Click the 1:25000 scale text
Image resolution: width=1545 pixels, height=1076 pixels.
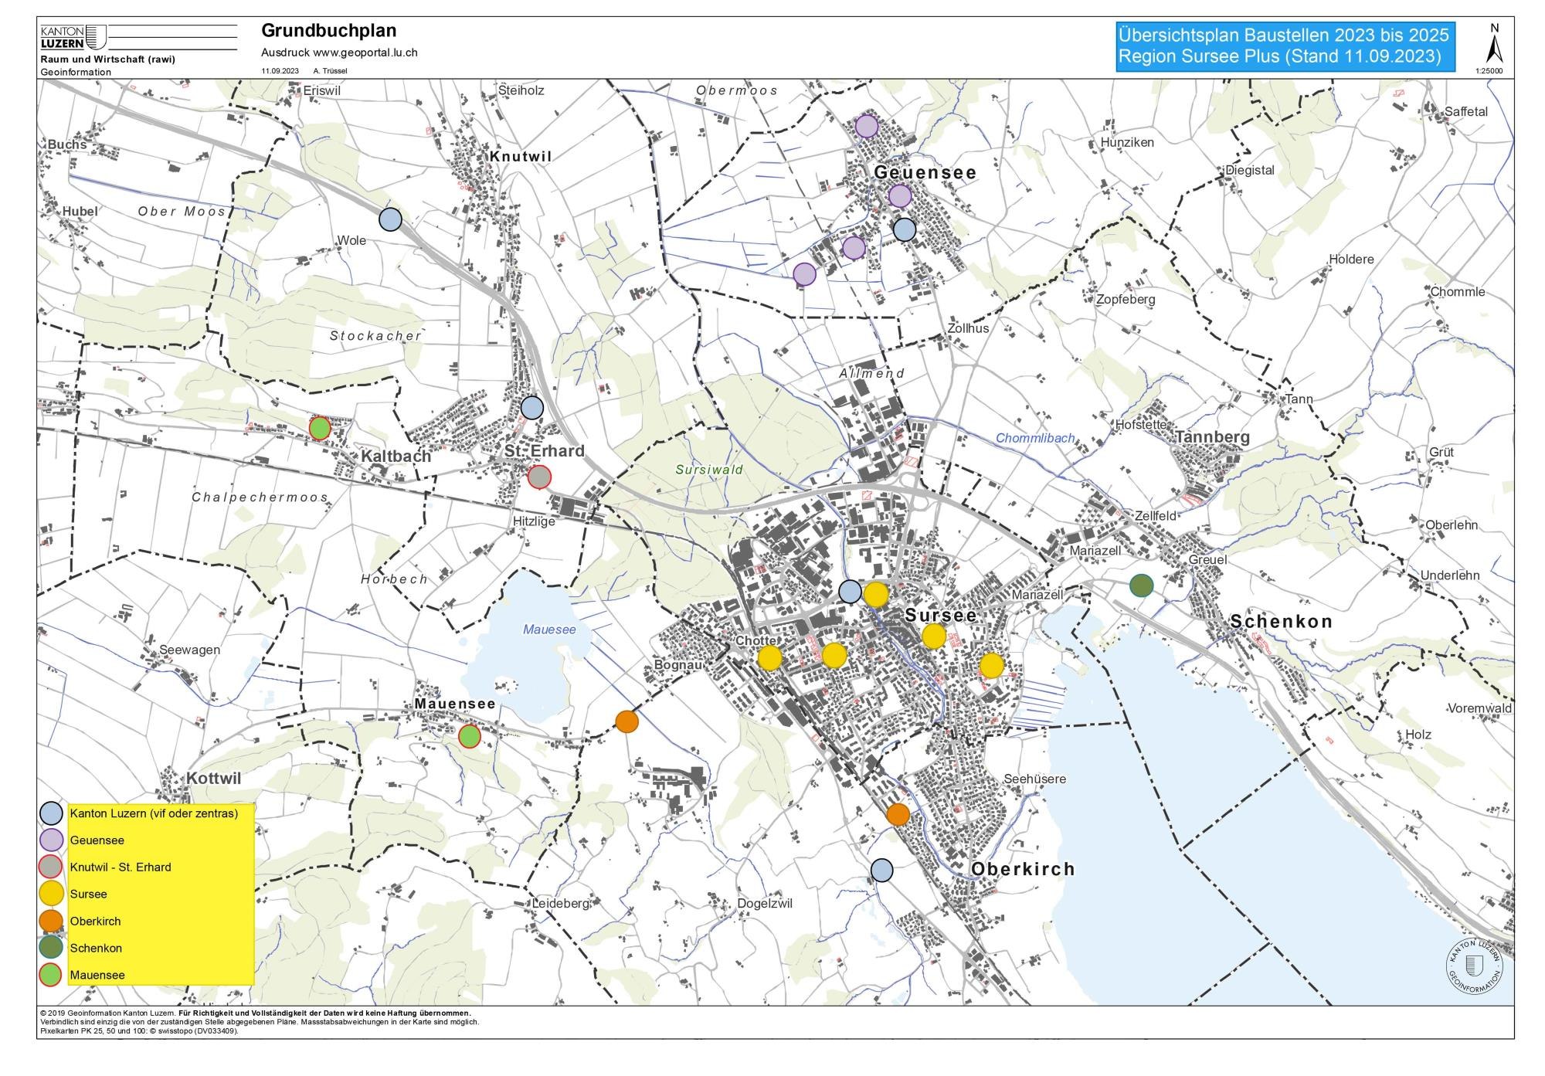click(x=1489, y=71)
